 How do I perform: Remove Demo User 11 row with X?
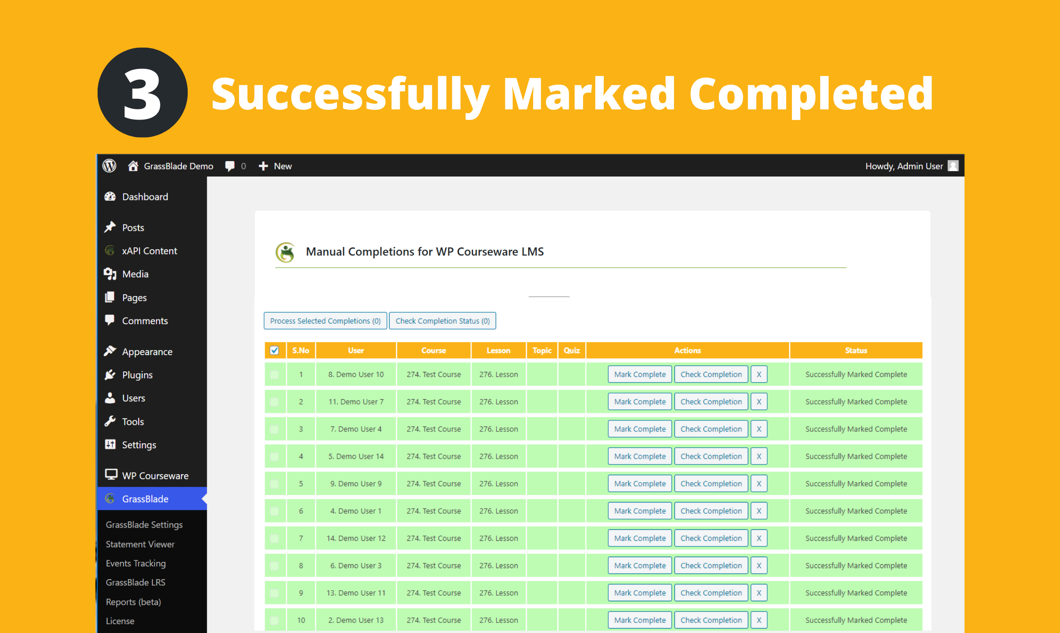(759, 593)
